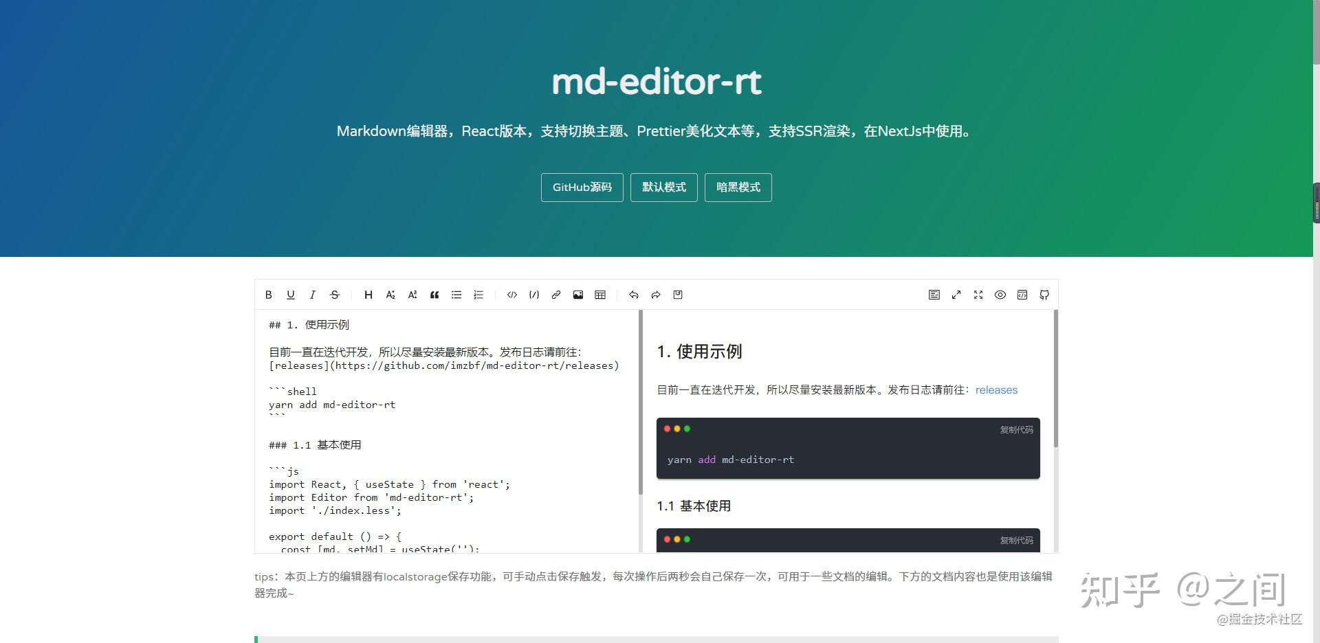The image size is (1320, 643).
Task: Toggle the preview pane with the eye icon
Action: point(1000,295)
